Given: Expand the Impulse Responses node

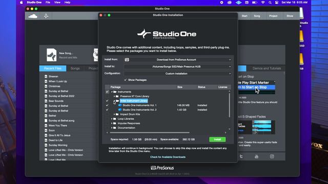Looking at the screenshot, I should [112, 123].
